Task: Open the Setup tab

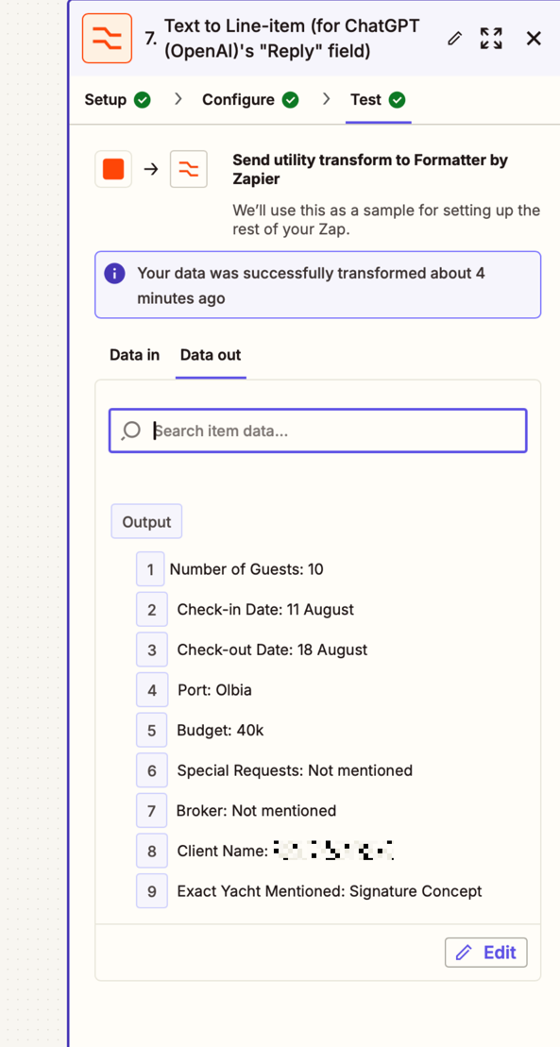Action: [x=118, y=100]
